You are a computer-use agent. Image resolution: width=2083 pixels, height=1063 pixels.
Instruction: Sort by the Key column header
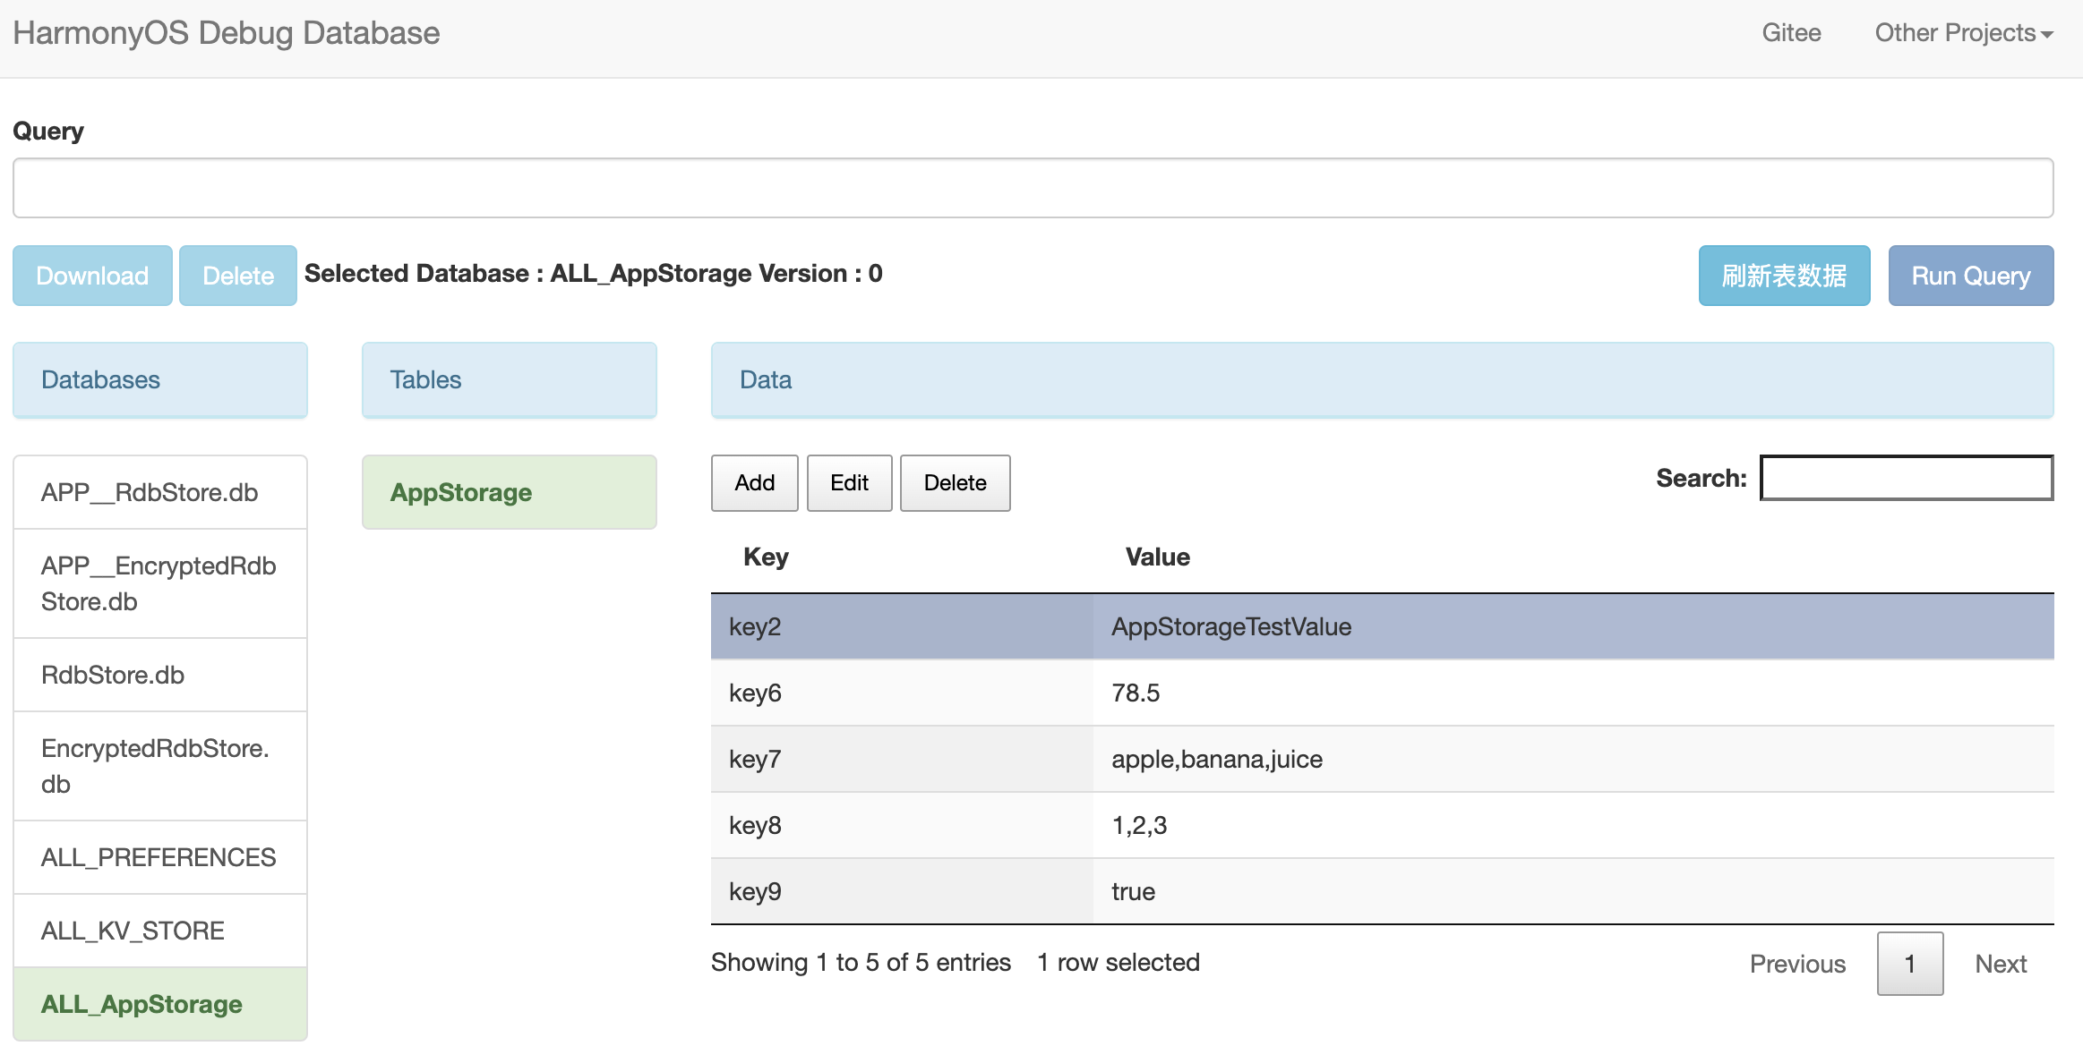point(767,557)
